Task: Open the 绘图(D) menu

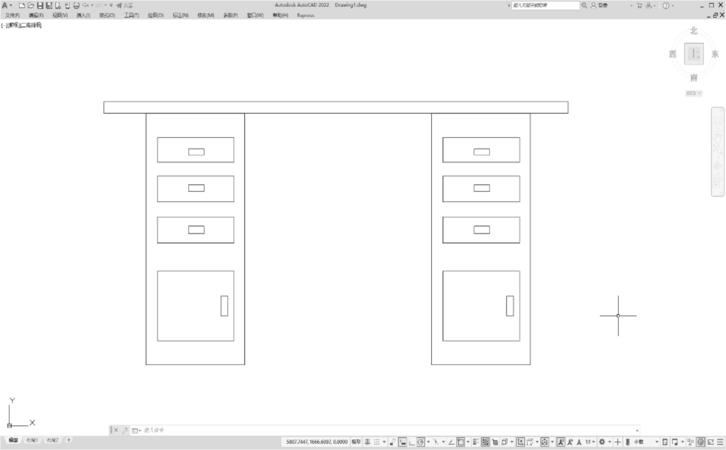Action: (156, 15)
